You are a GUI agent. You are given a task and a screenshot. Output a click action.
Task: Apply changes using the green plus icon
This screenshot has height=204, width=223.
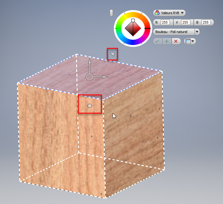167,41
